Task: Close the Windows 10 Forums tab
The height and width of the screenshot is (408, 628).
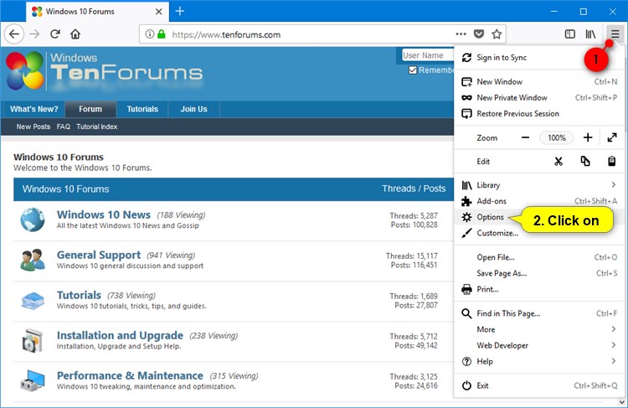Action: click(158, 12)
